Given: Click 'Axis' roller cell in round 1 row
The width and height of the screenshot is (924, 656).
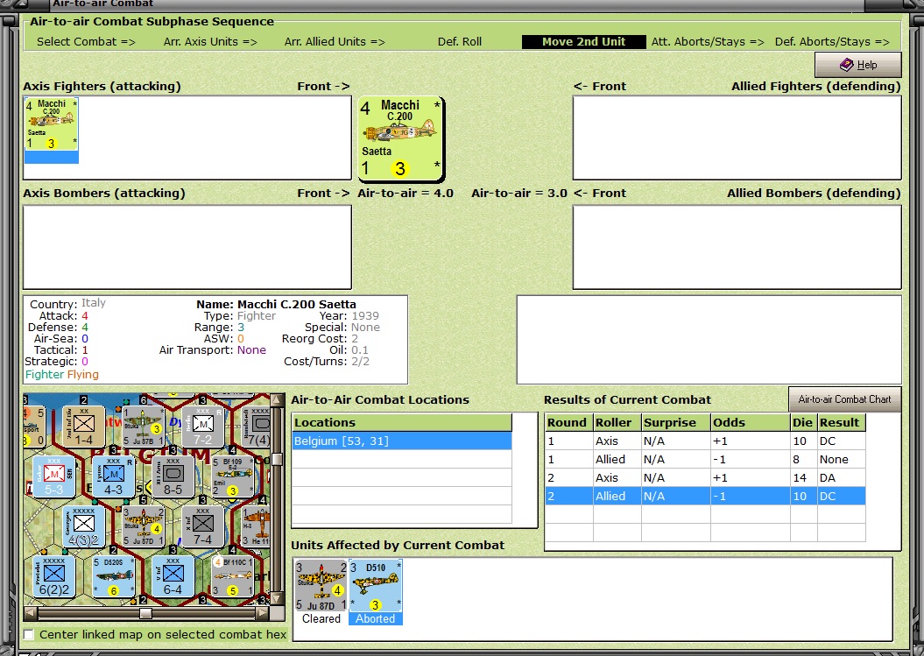Looking at the screenshot, I should pos(617,441).
